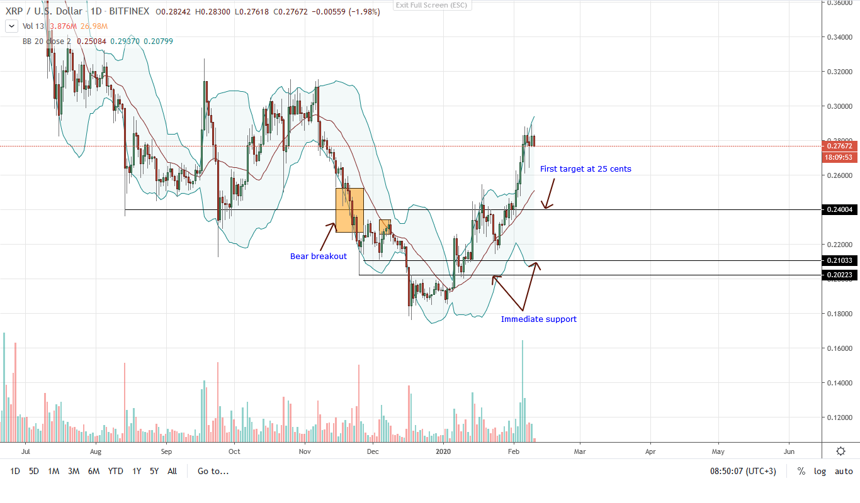Select 'Immediate support' annotation text
860x503 pixels.
pos(539,319)
